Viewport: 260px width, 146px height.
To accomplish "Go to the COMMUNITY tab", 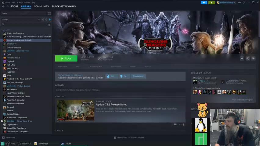I will [42, 6].
